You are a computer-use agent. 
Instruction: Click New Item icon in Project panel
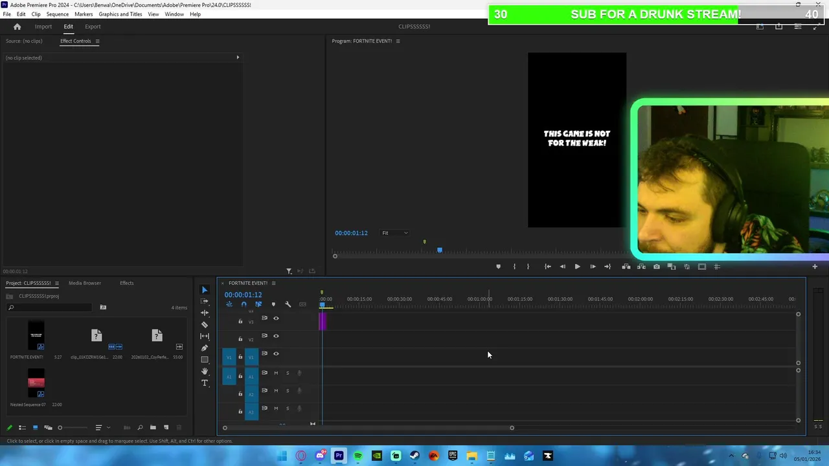tap(166, 427)
